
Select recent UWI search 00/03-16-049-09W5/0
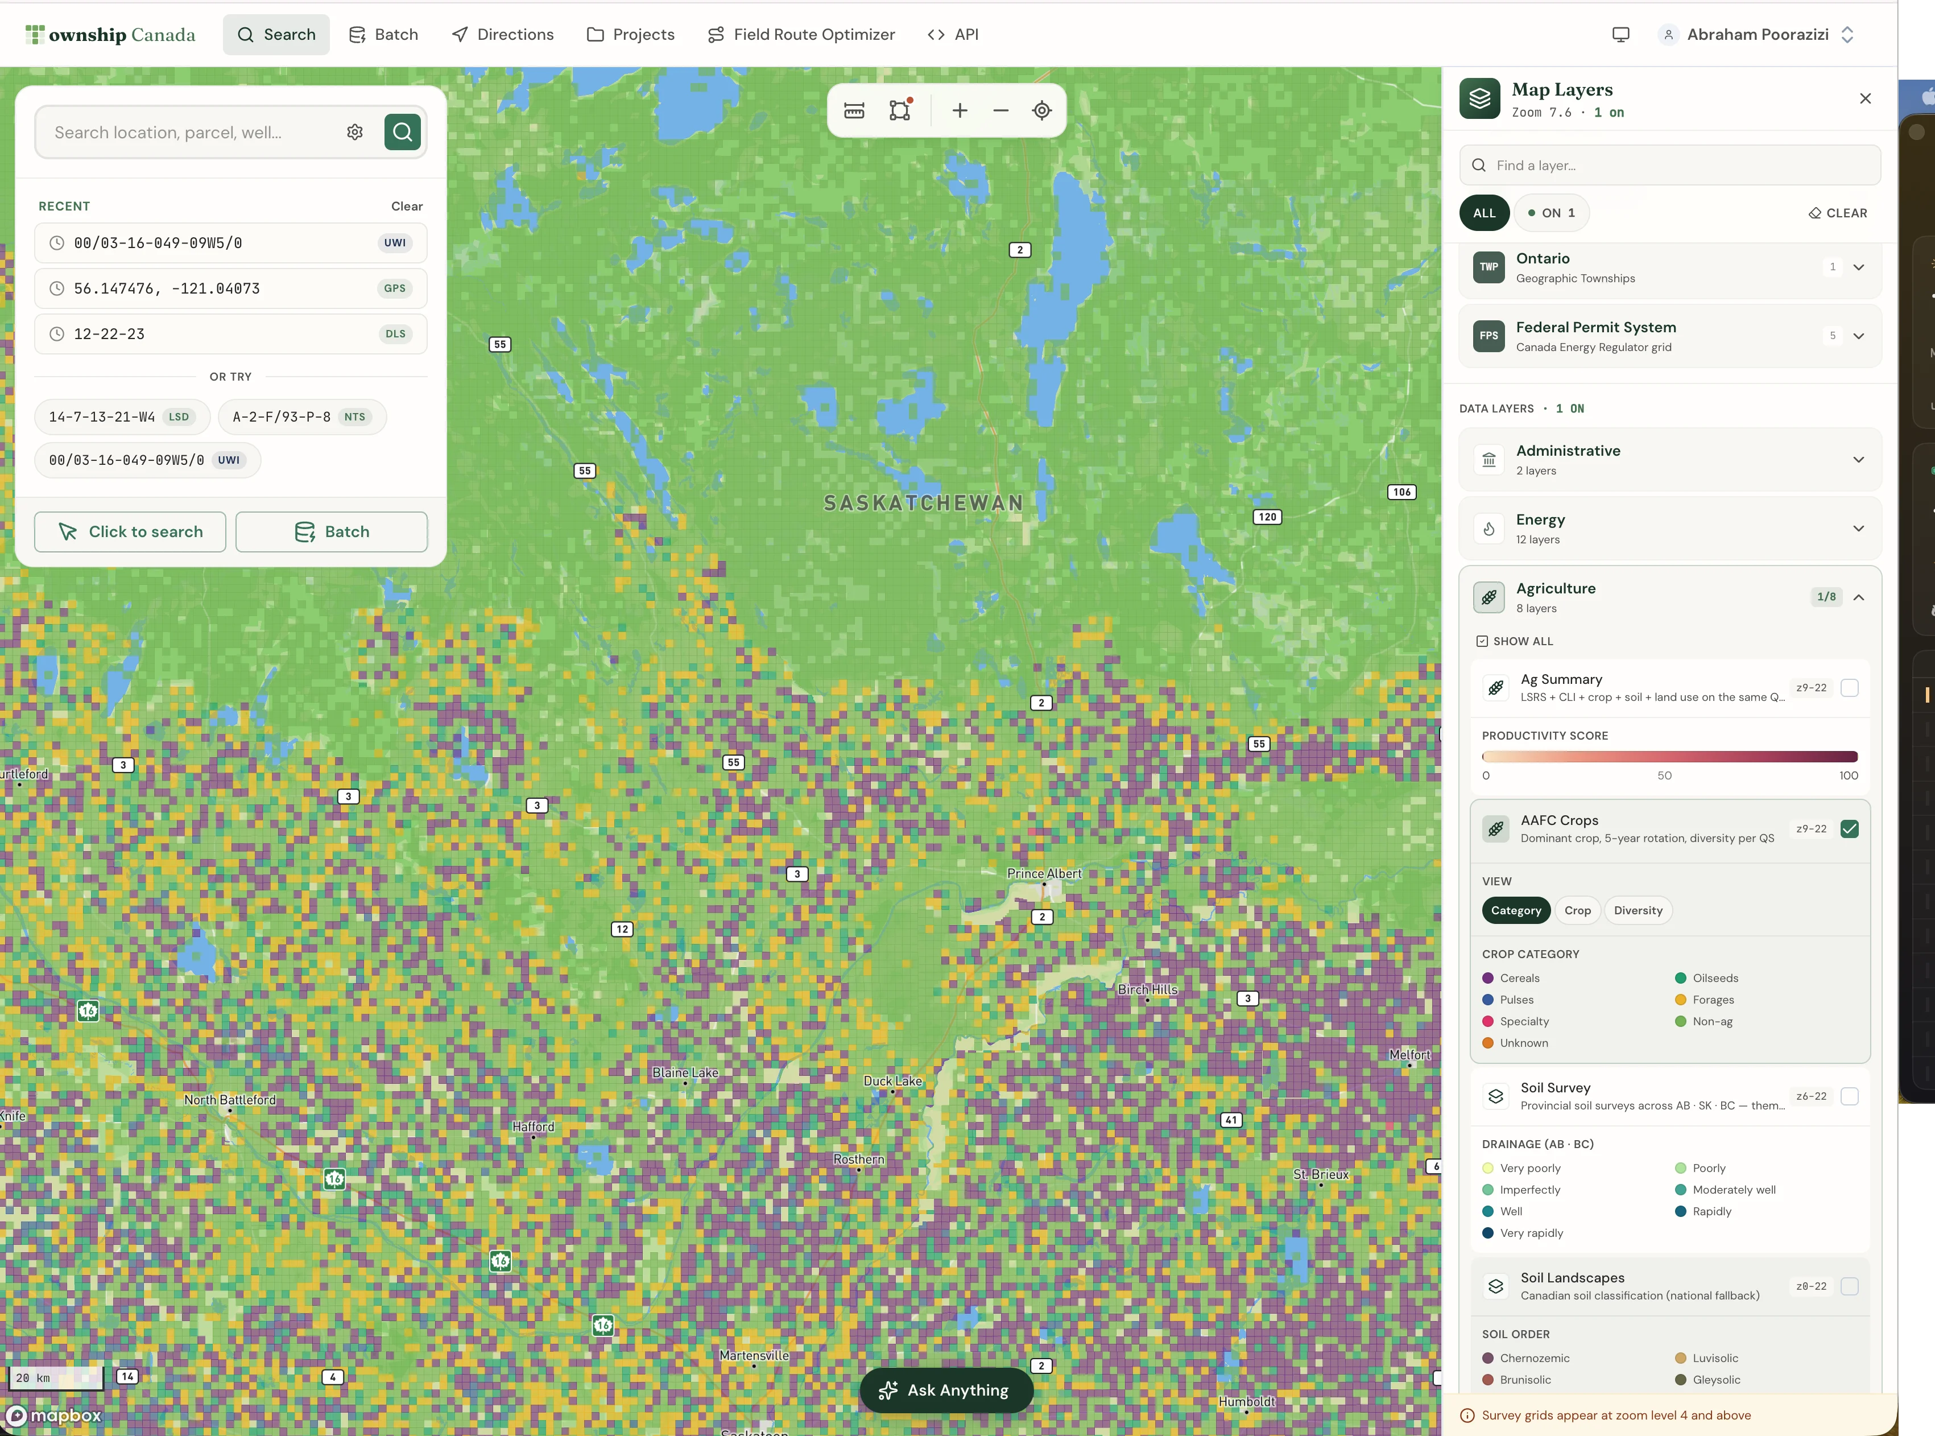(x=230, y=244)
